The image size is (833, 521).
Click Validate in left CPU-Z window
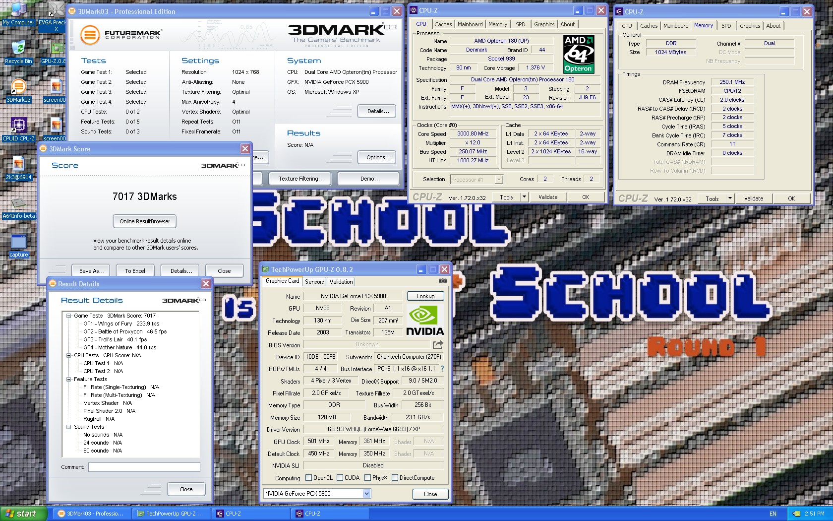(x=548, y=197)
